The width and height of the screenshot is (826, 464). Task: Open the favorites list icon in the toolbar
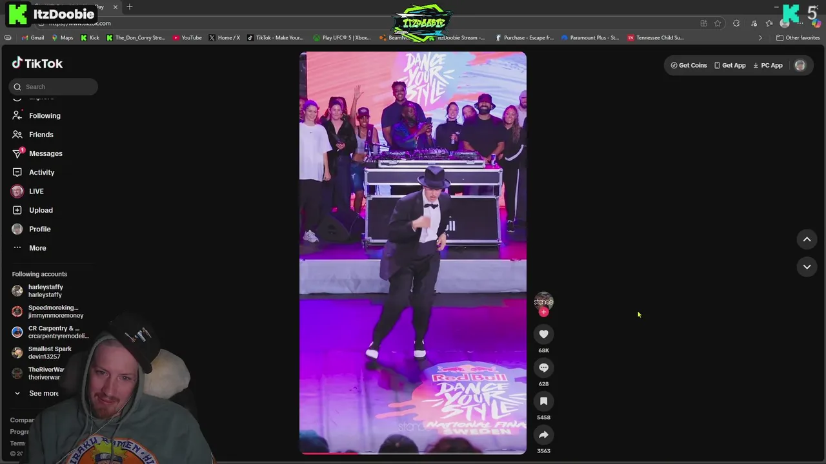click(769, 23)
